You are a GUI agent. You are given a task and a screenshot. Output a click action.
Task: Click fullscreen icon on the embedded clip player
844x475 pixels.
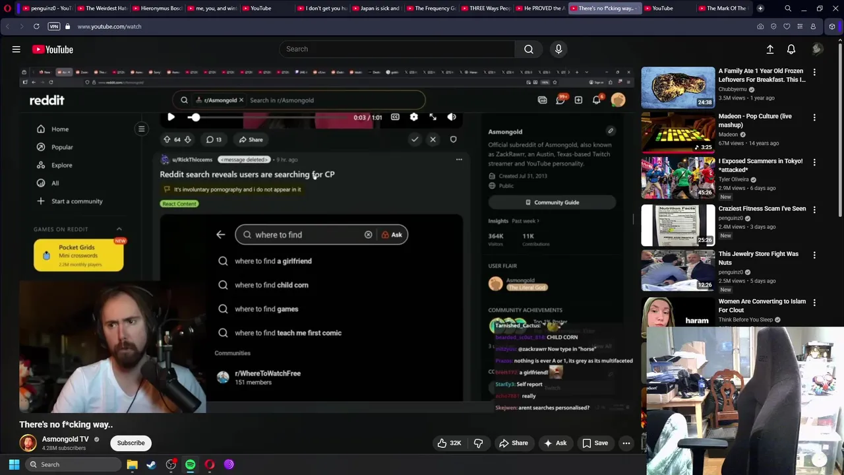(x=433, y=117)
